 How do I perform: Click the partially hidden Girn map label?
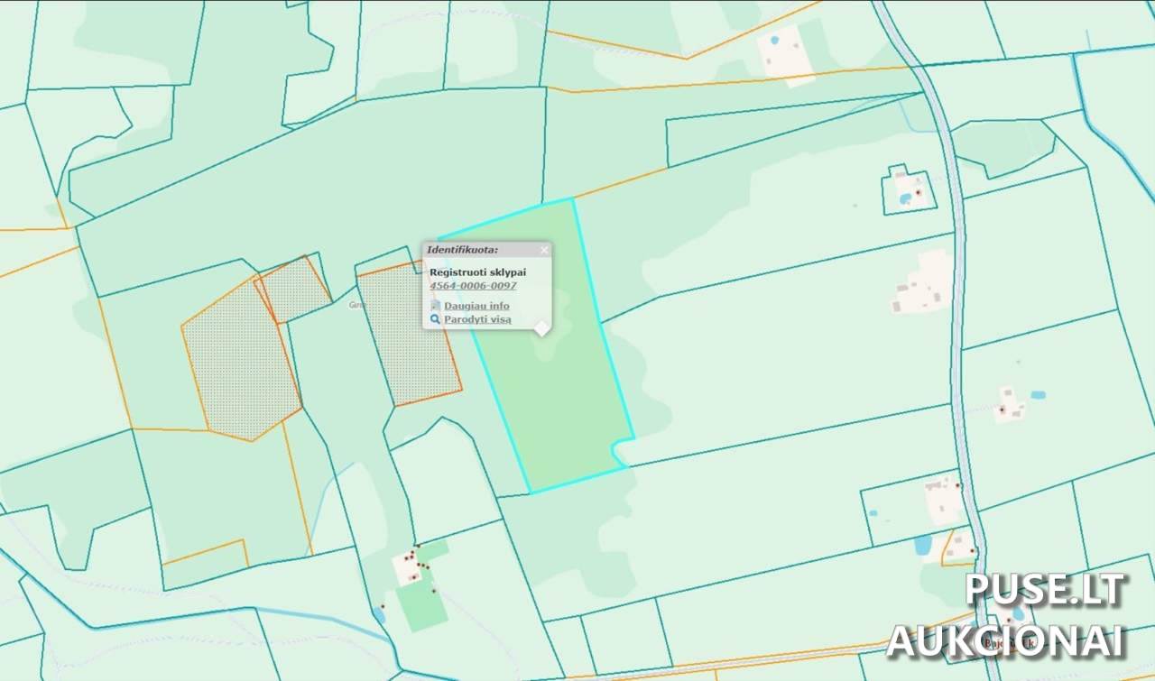coord(356,305)
